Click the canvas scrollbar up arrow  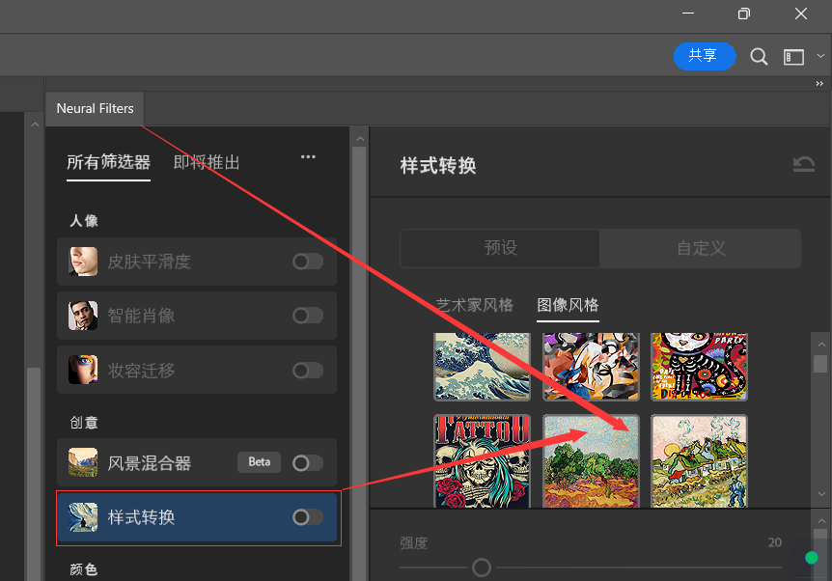(35, 124)
